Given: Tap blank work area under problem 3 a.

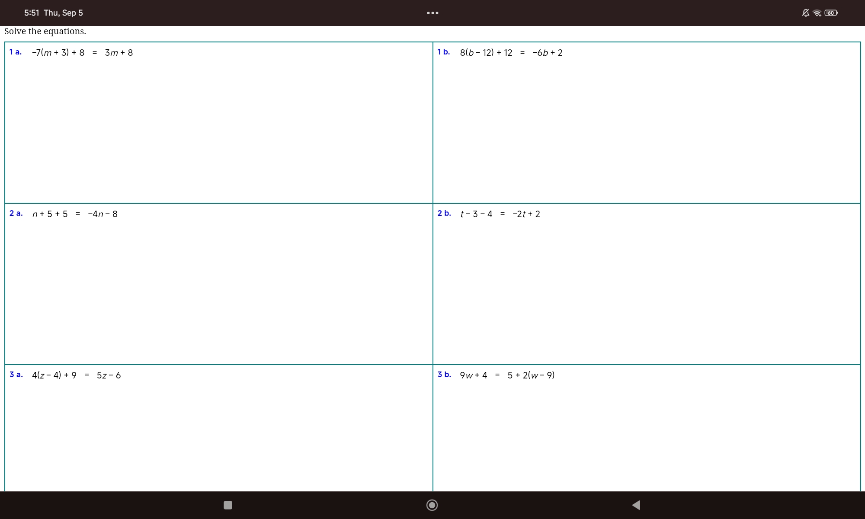Looking at the screenshot, I should click(x=218, y=437).
